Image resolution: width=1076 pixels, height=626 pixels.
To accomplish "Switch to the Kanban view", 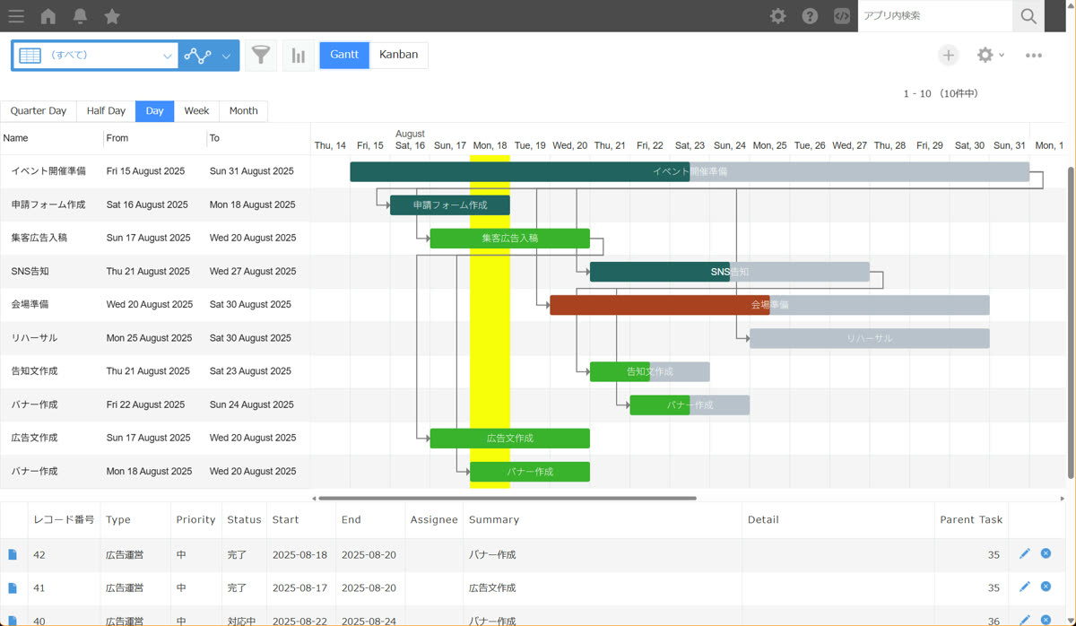I will tap(399, 55).
